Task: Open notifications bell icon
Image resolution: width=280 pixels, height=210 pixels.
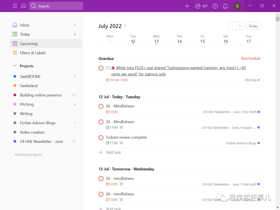Action: tap(225, 6)
